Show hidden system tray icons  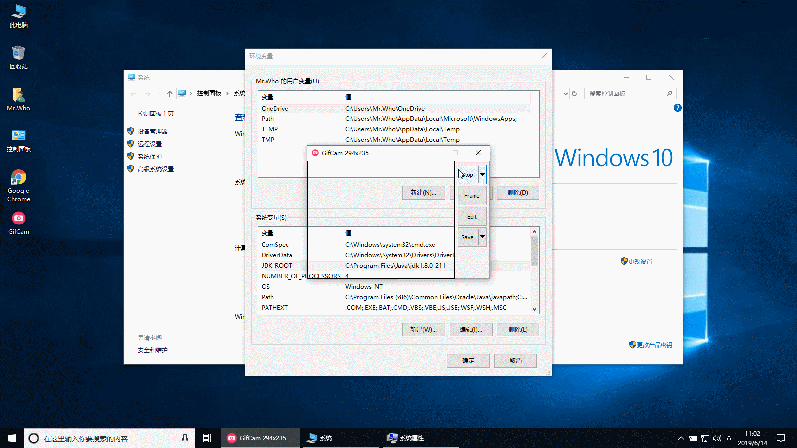(681, 438)
